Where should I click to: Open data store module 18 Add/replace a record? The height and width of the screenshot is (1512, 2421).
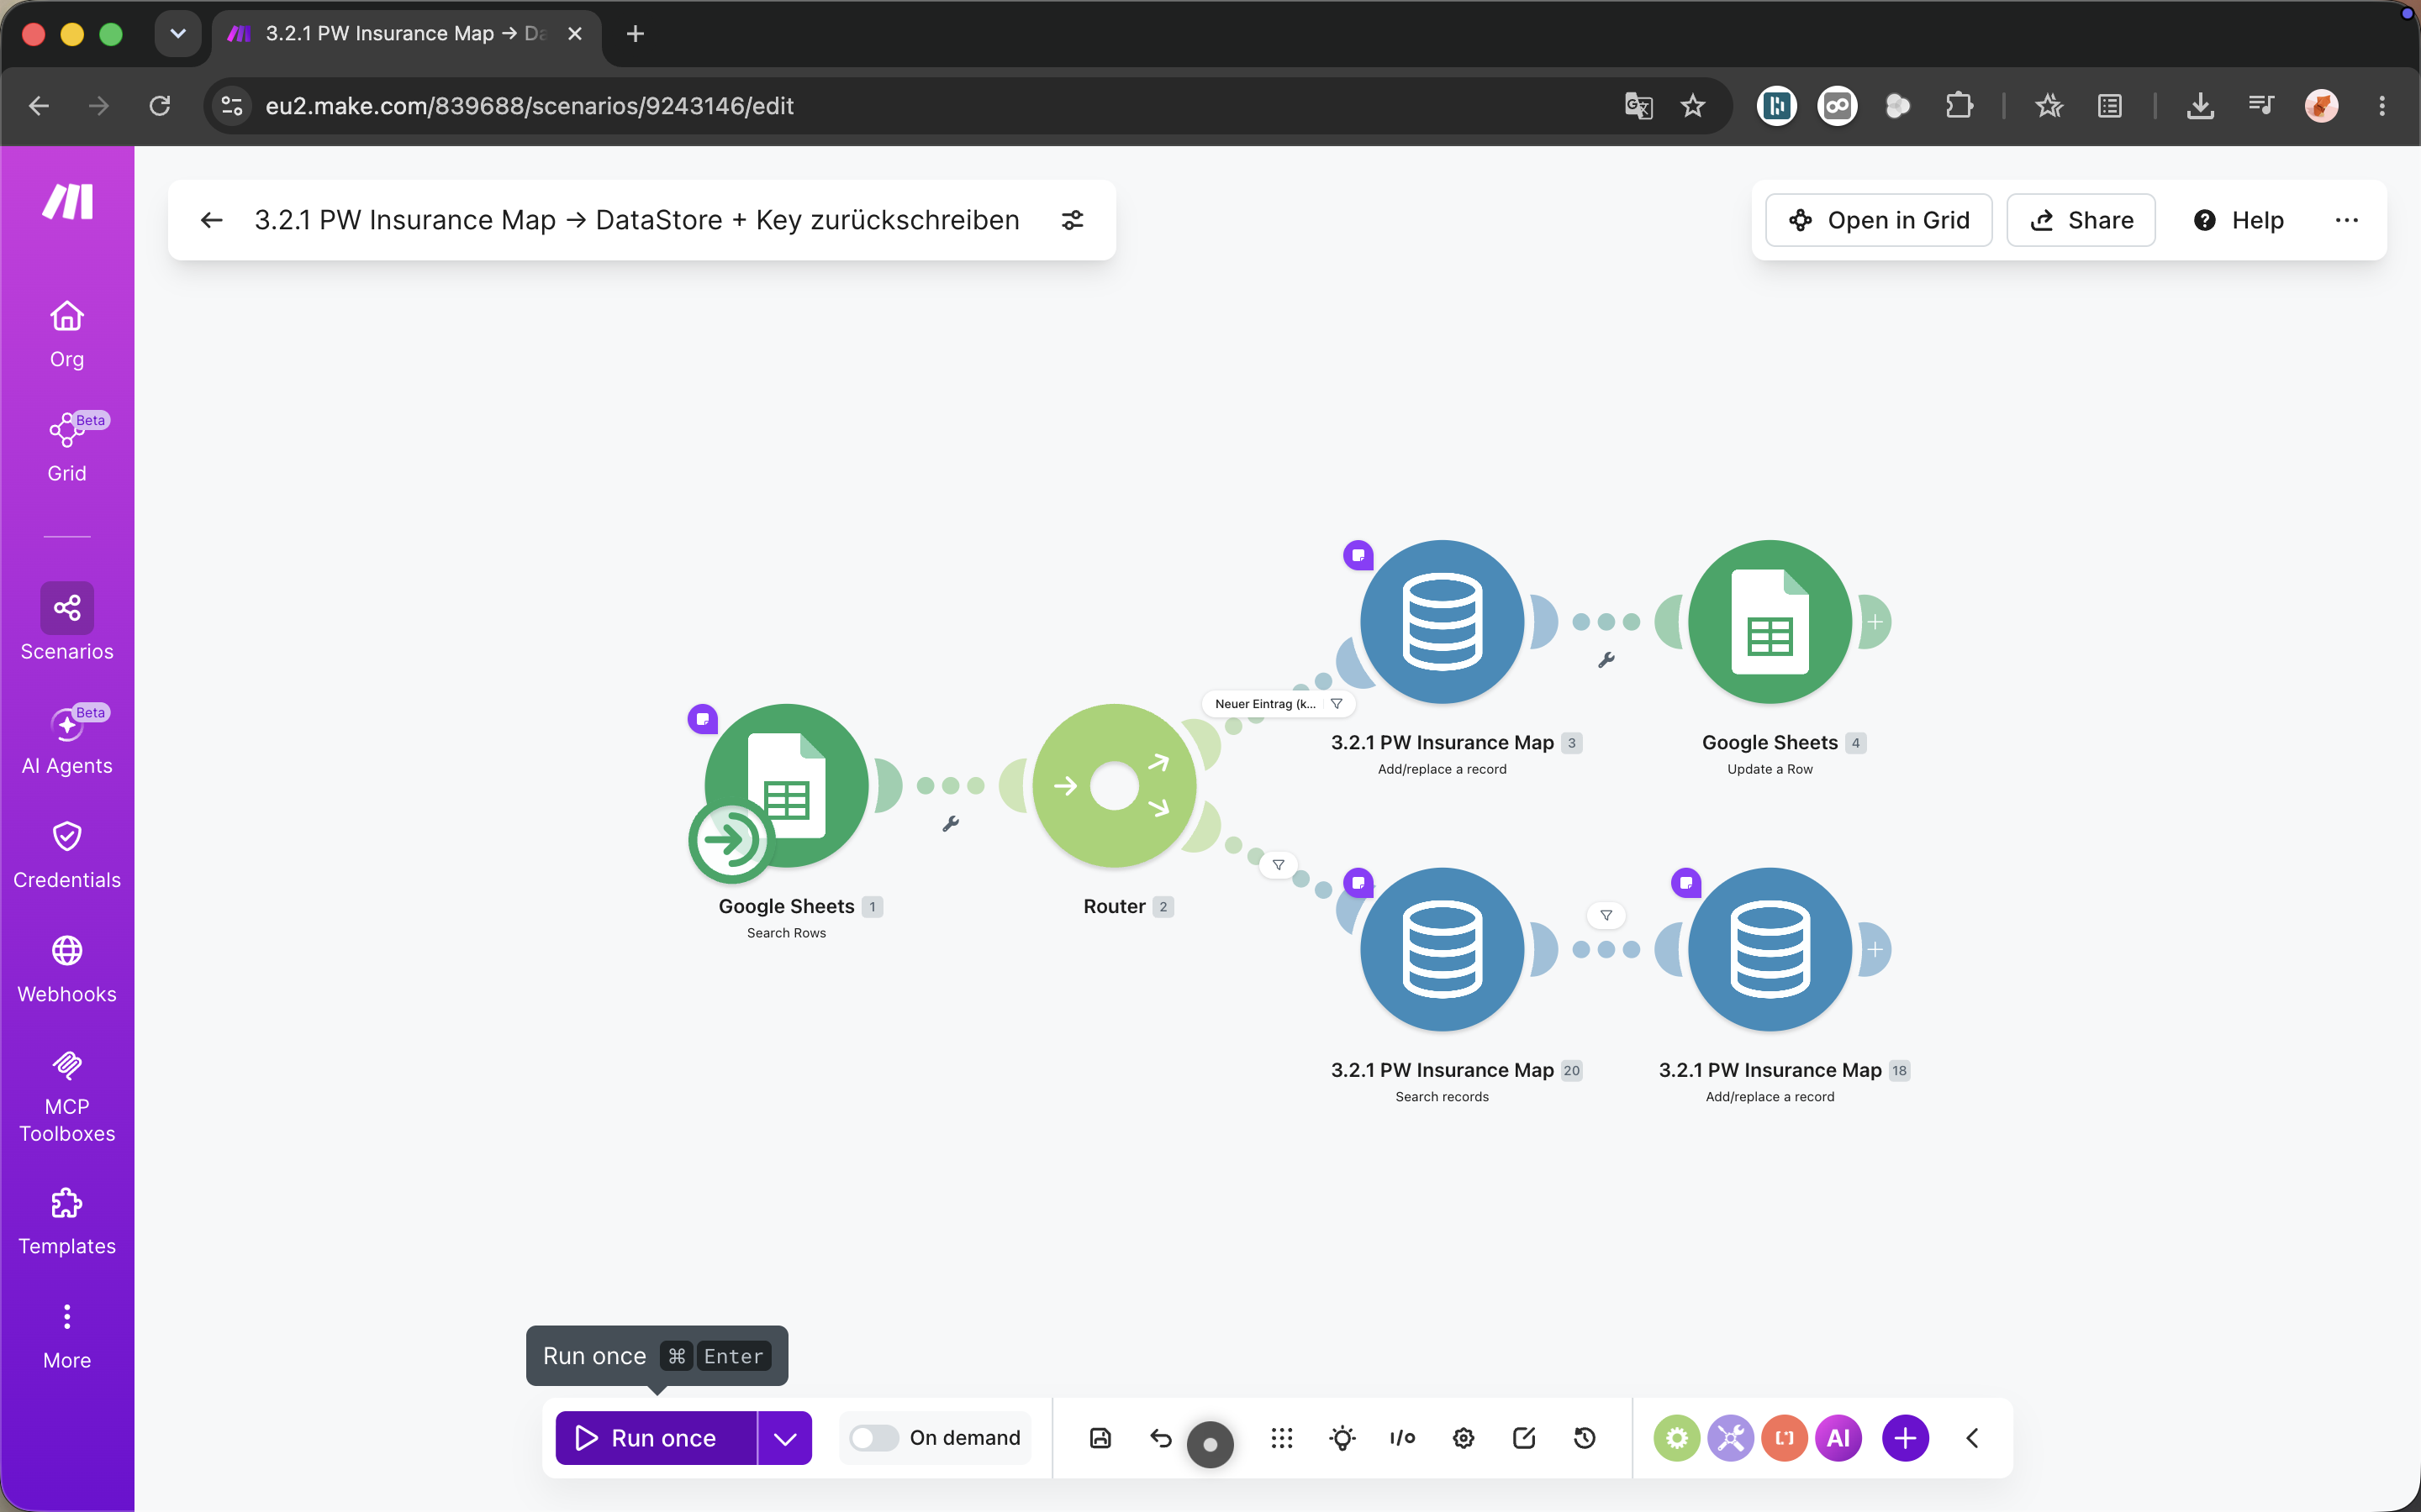[x=1770, y=949]
